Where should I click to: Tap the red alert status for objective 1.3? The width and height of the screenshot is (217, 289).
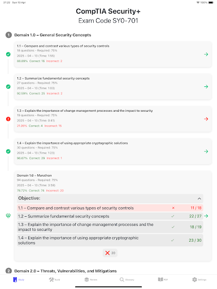coord(8,119)
